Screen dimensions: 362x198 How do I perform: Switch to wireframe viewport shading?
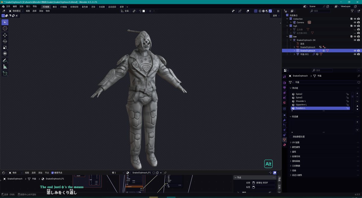260,11
